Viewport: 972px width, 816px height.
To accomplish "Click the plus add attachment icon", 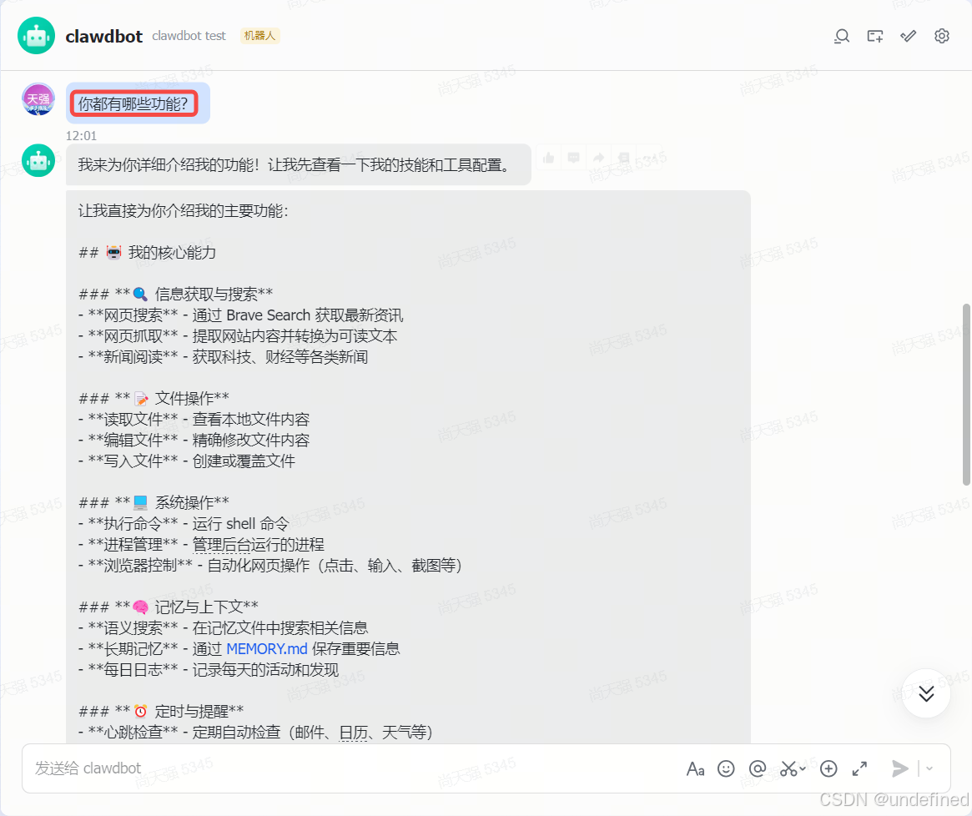I will pyautogui.click(x=828, y=769).
